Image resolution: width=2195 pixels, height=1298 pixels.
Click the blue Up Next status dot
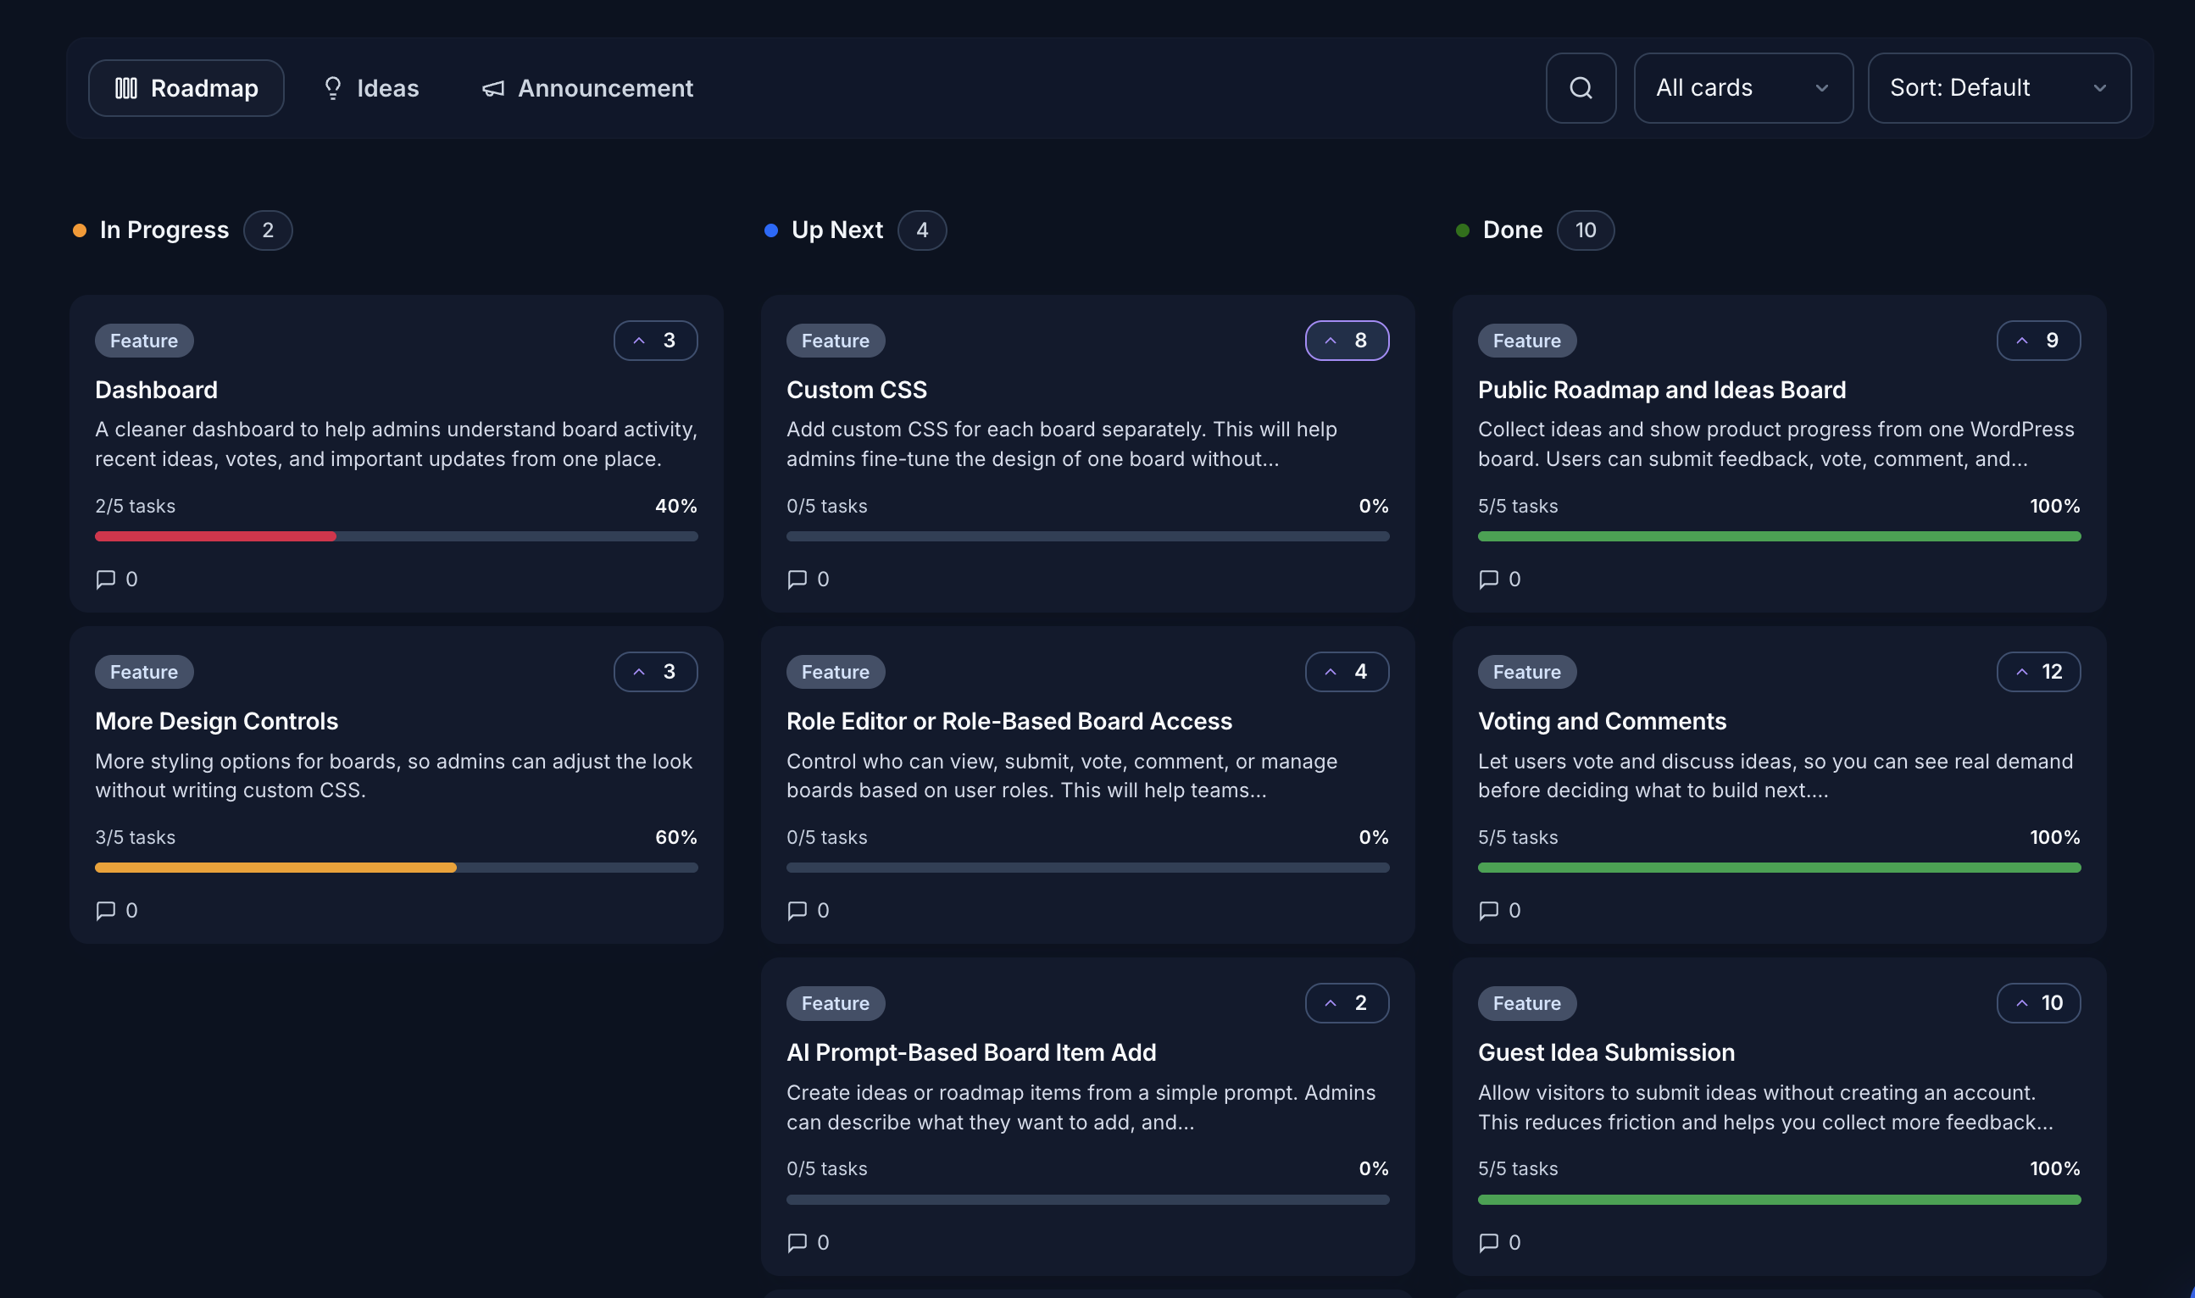770,230
